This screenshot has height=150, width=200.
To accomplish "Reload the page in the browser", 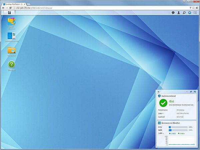I will pos(11,8).
